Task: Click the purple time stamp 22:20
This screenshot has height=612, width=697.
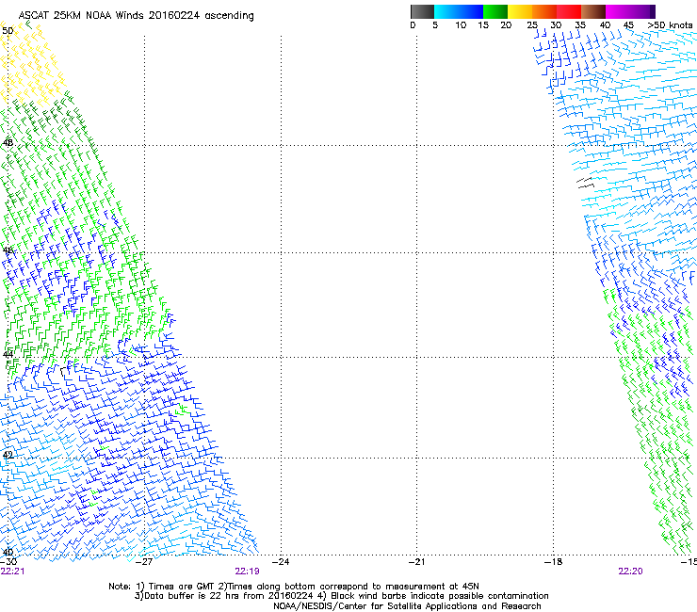Action: pyautogui.click(x=630, y=572)
